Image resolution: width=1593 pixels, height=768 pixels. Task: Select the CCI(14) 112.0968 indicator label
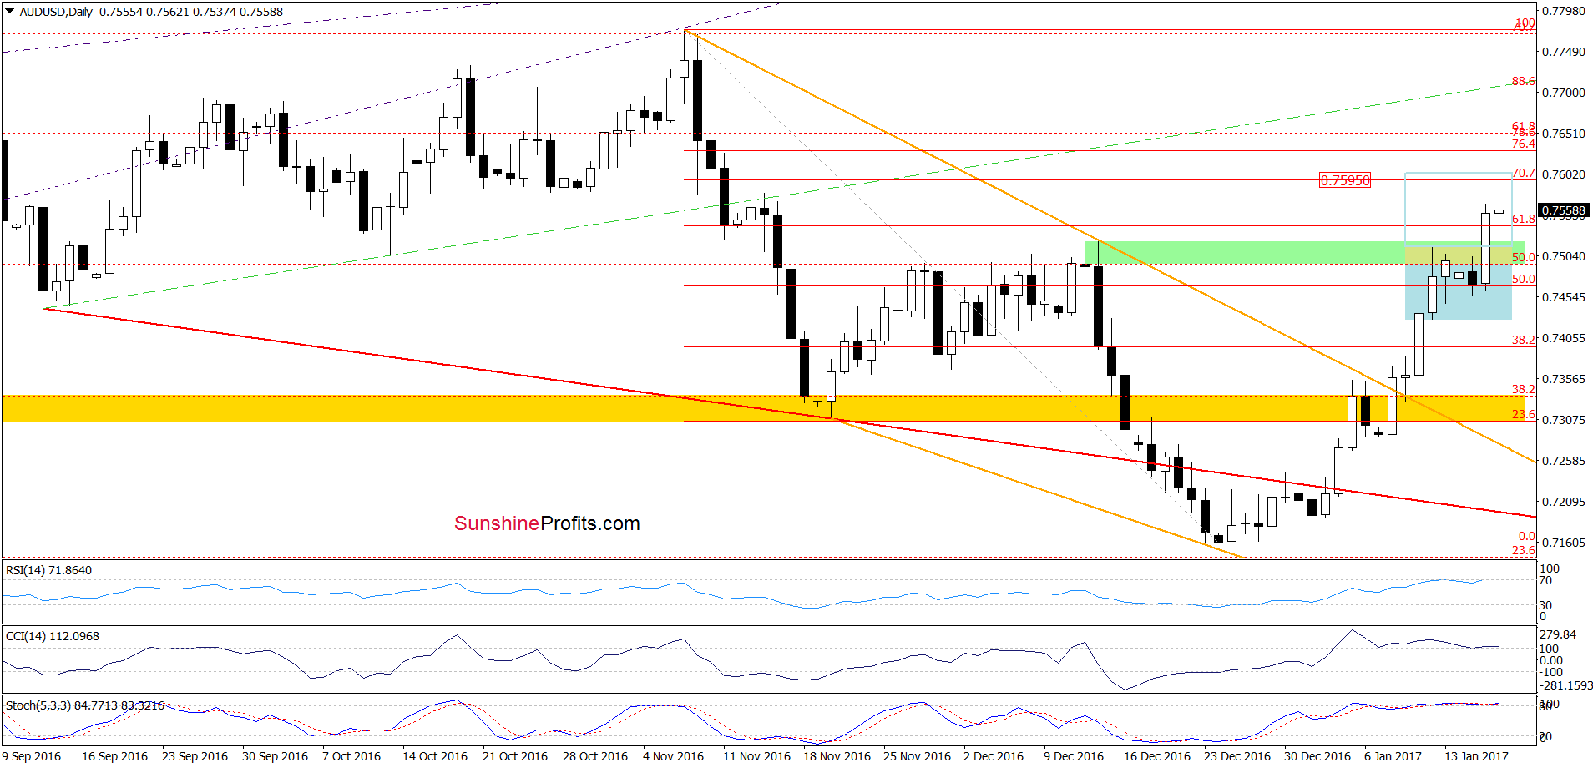(52, 636)
